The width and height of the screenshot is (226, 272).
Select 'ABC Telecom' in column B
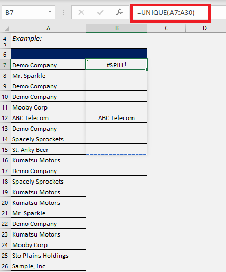tap(116, 118)
